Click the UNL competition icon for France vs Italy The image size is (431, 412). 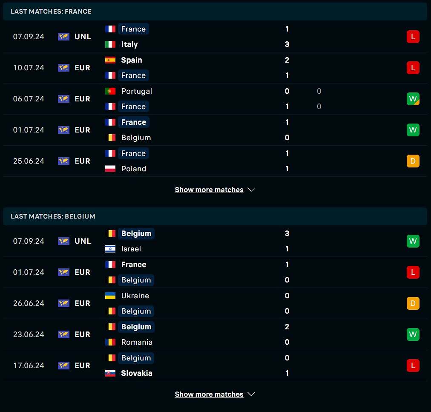pos(63,37)
